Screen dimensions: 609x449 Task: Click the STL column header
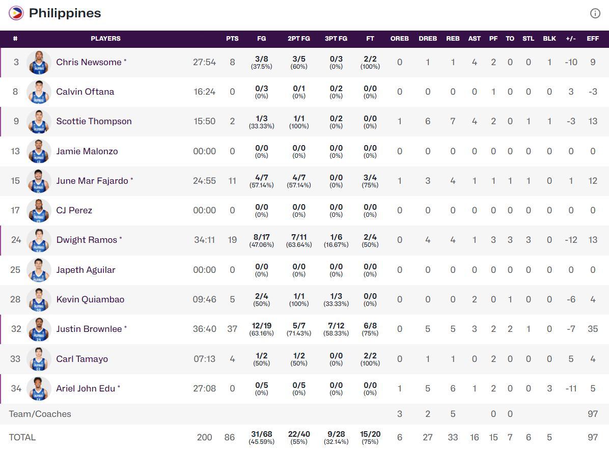(x=528, y=39)
